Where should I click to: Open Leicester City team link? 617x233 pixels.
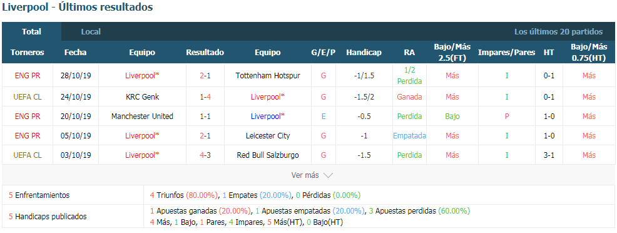[x=268, y=136]
